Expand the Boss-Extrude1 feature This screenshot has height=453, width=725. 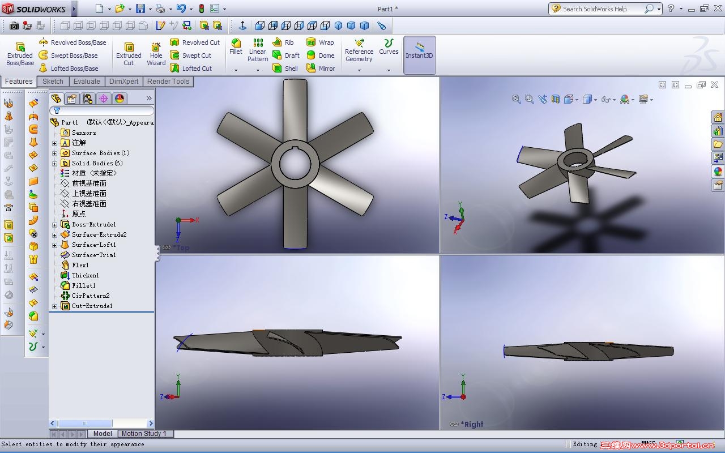pyautogui.click(x=55, y=224)
